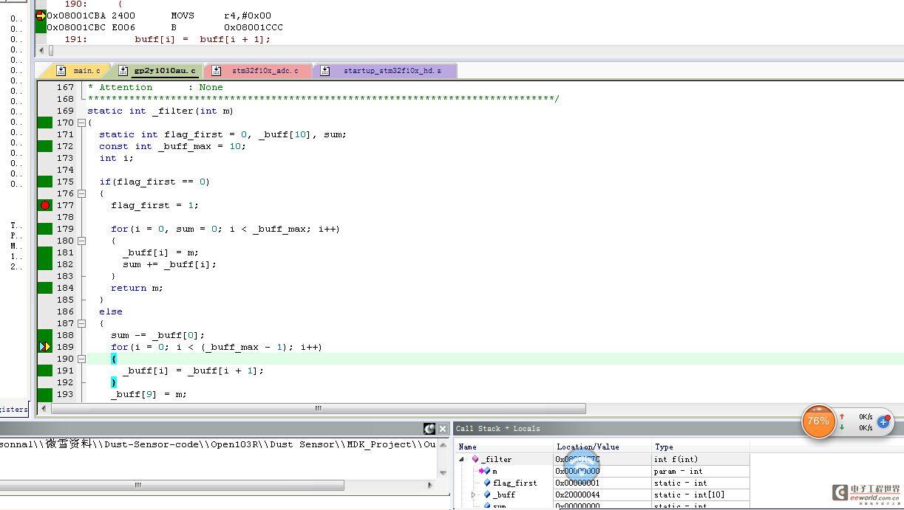Collapse the for-loop fold at line 180
This screenshot has height=510, width=904.
pos(81,241)
